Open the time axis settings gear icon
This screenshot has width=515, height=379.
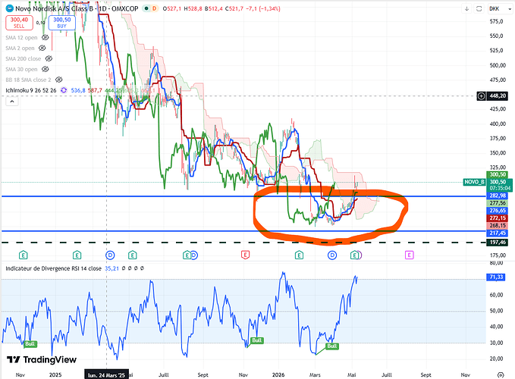coord(501,374)
